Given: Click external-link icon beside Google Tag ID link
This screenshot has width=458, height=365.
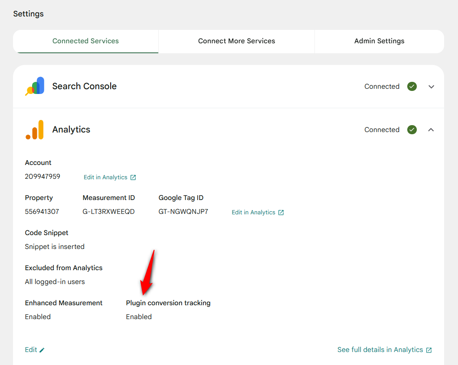Looking at the screenshot, I should [281, 213].
